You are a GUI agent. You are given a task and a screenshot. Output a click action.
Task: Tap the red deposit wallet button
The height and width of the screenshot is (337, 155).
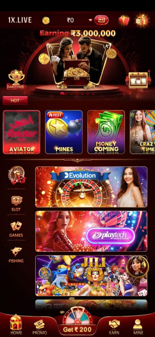pos(102,20)
